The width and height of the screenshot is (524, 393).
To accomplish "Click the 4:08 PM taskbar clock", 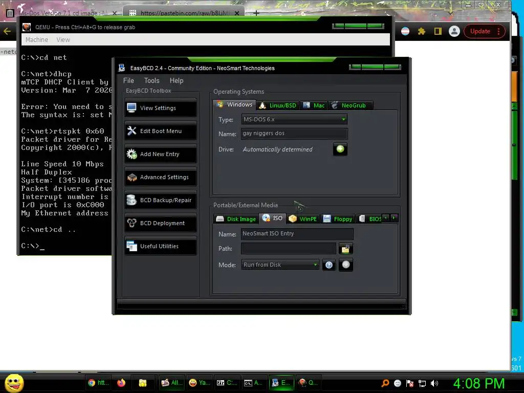I will coord(479,383).
